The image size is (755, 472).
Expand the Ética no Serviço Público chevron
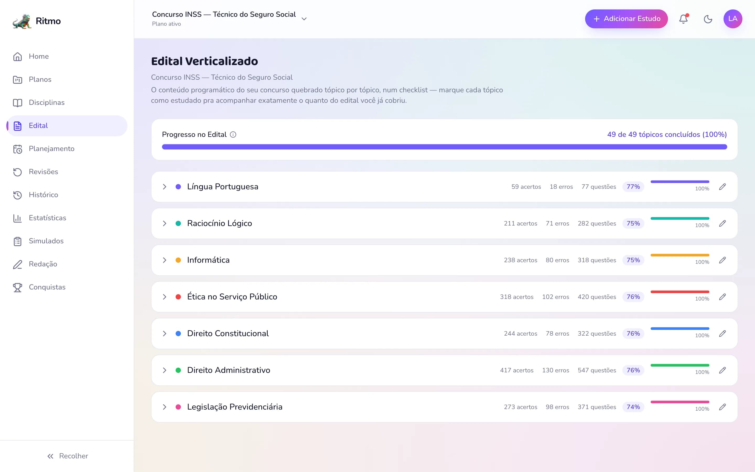click(x=164, y=297)
